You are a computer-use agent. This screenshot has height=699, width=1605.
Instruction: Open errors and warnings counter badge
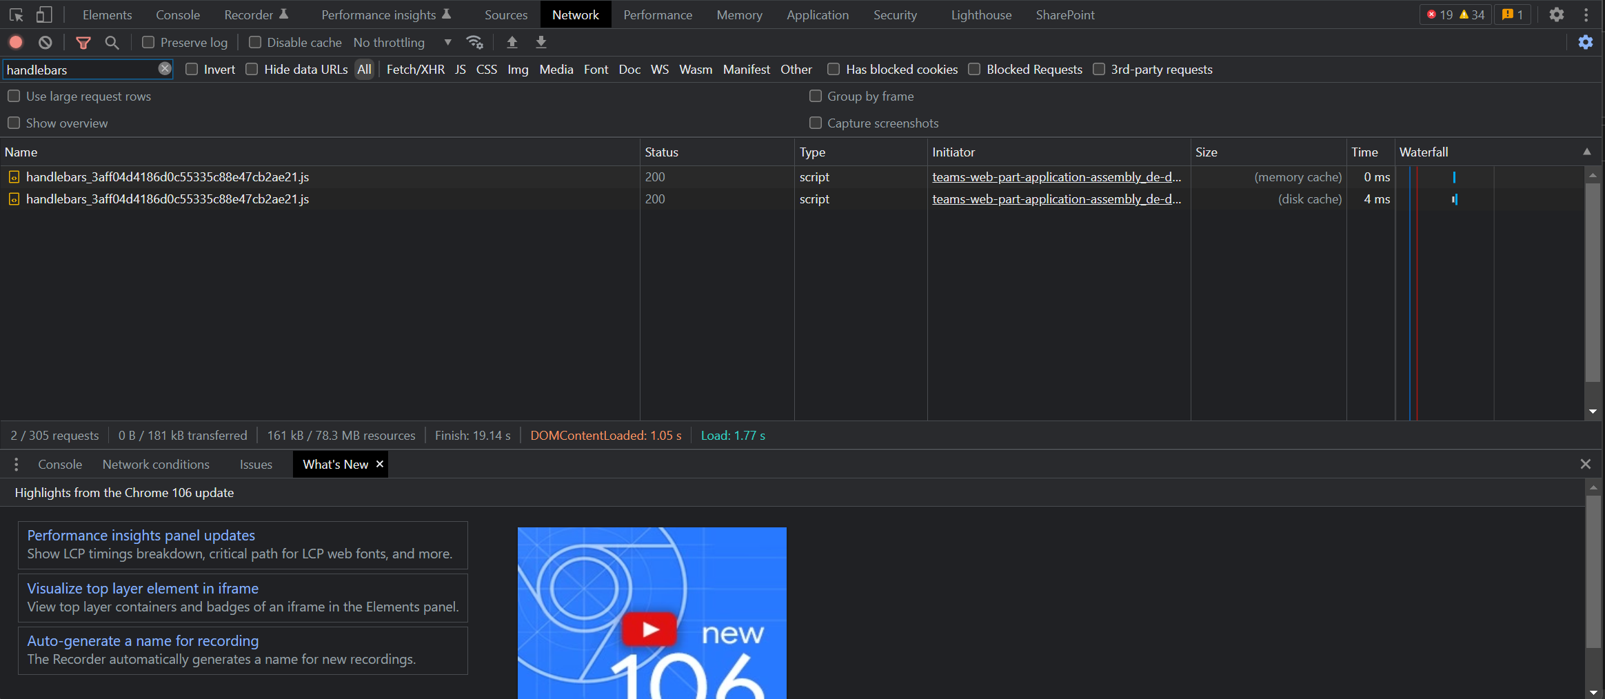click(1455, 14)
